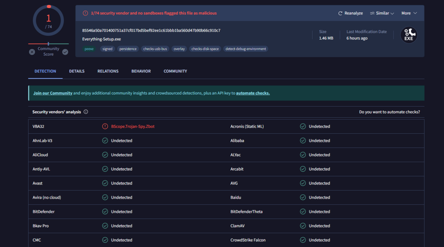The width and height of the screenshot is (444, 247).
Task: Click the EXE file type icon
Action: pyautogui.click(x=408, y=35)
